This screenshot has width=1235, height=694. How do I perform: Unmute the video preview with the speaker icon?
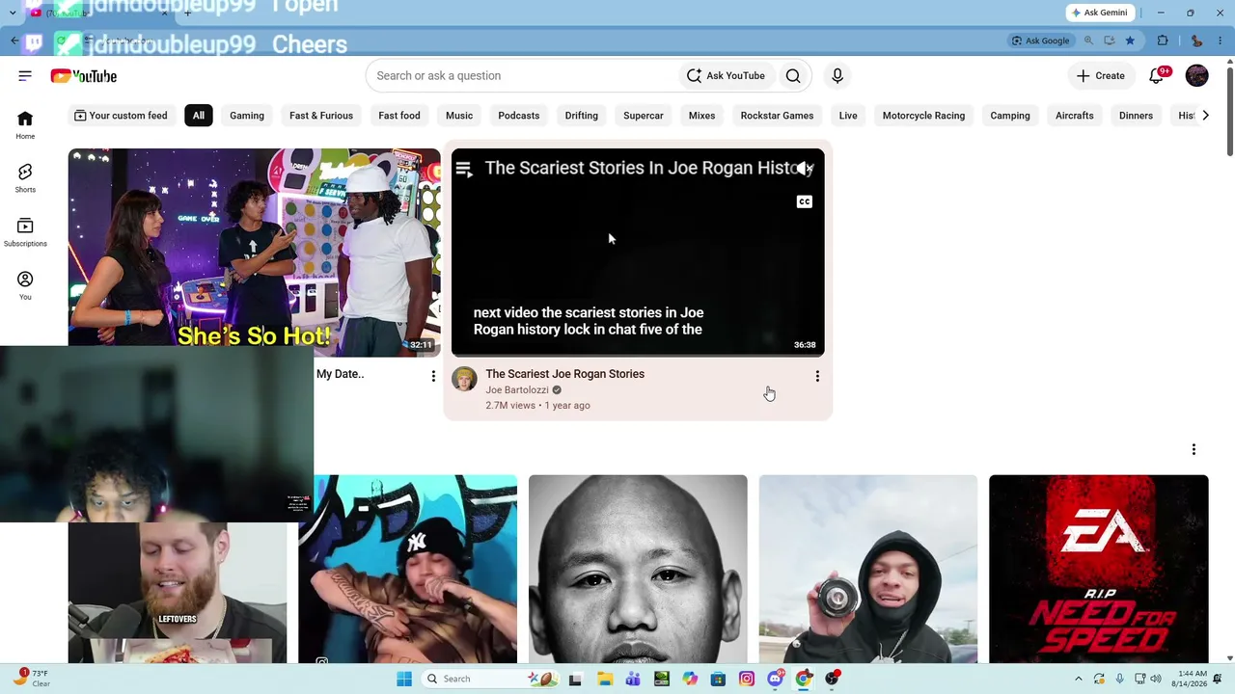point(804,169)
